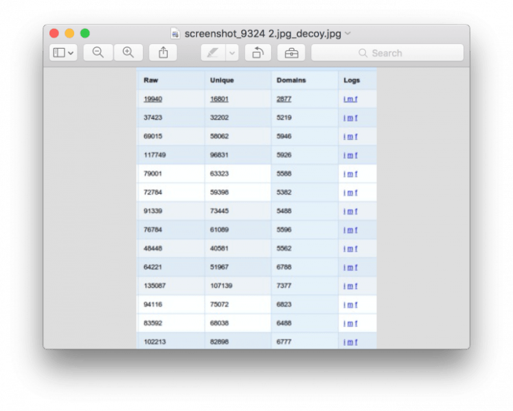Open the sidebar view menu dropdown
Screen dimensions: 513x411
(x=63, y=53)
